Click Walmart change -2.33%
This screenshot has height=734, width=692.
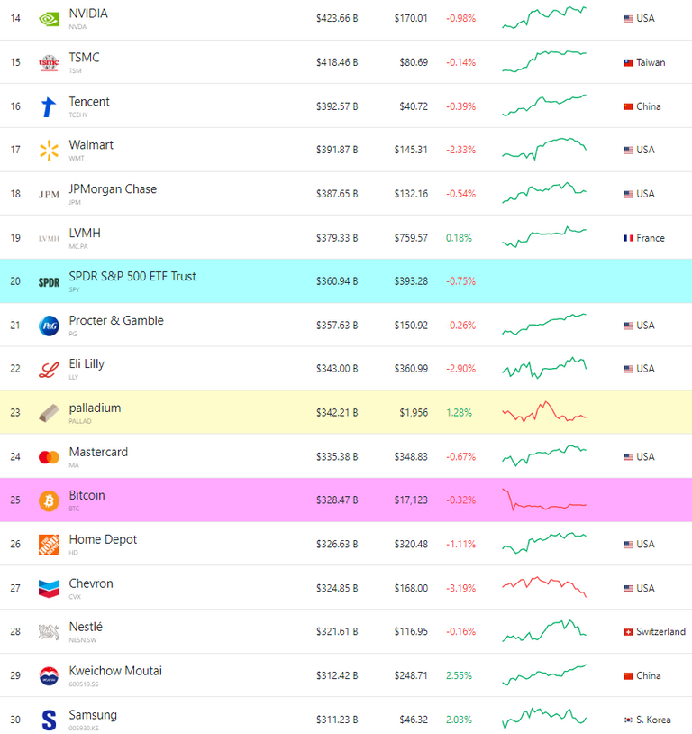[460, 151]
